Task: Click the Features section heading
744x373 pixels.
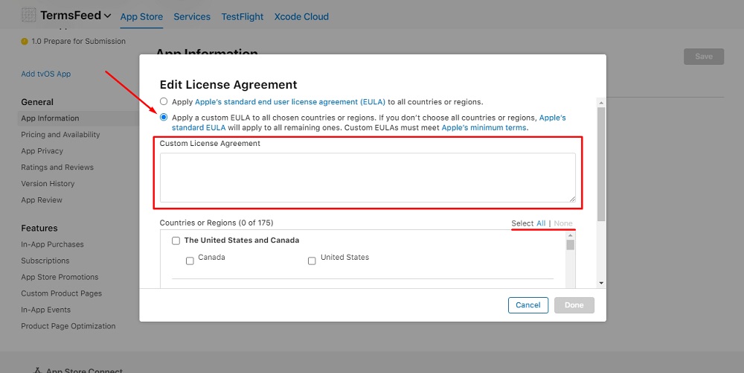Action: tap(39, 229)
